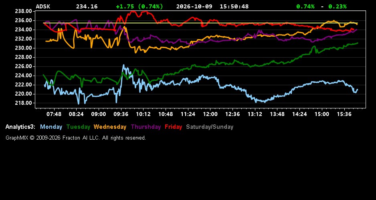
Task: Click the 2026-10-09 date stamp
Action: [x=194, y=6]
